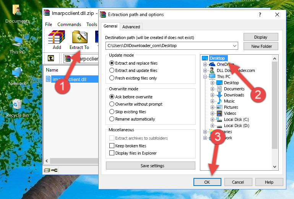This screenshot has height=199, width=294.
Task: Switch to the General tab
Action: pyautogui.click(x=110, y=26)
